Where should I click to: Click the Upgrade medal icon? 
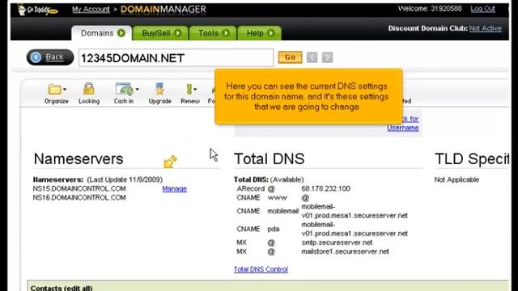pos(160,89)
